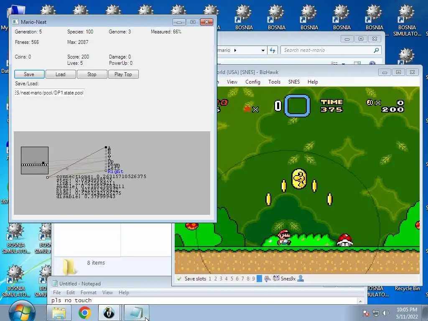Select save slot 9 in BizHawk status bar
The height and width of the screenshot is (321, 428).
pyautogui.click(x=254, y=279)
